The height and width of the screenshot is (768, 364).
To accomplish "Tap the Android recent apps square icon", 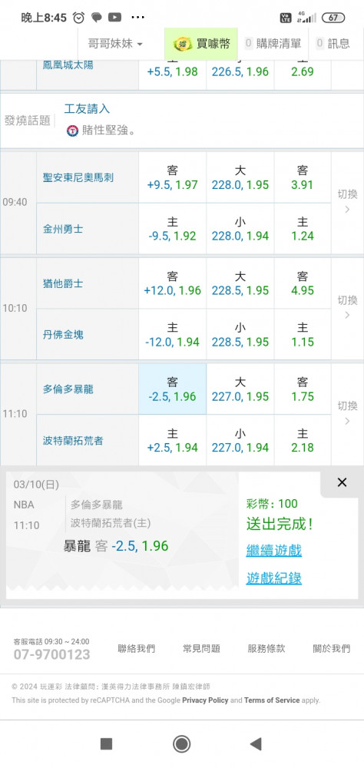I will (106, 744).
